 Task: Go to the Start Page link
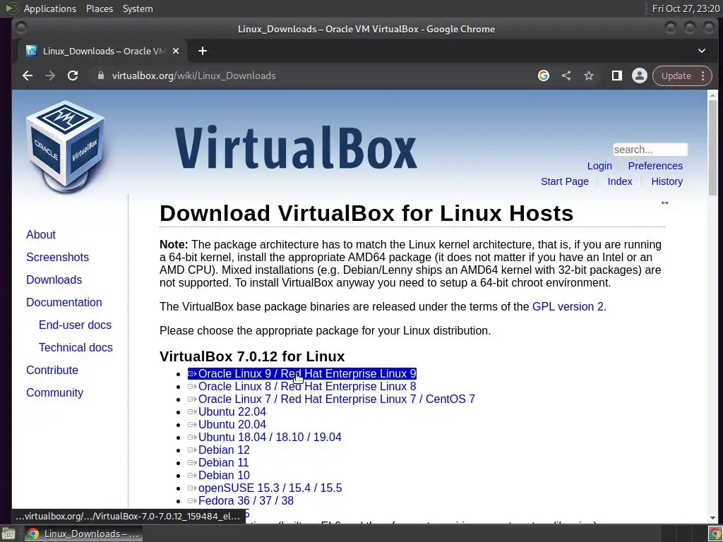click(565, 181)
